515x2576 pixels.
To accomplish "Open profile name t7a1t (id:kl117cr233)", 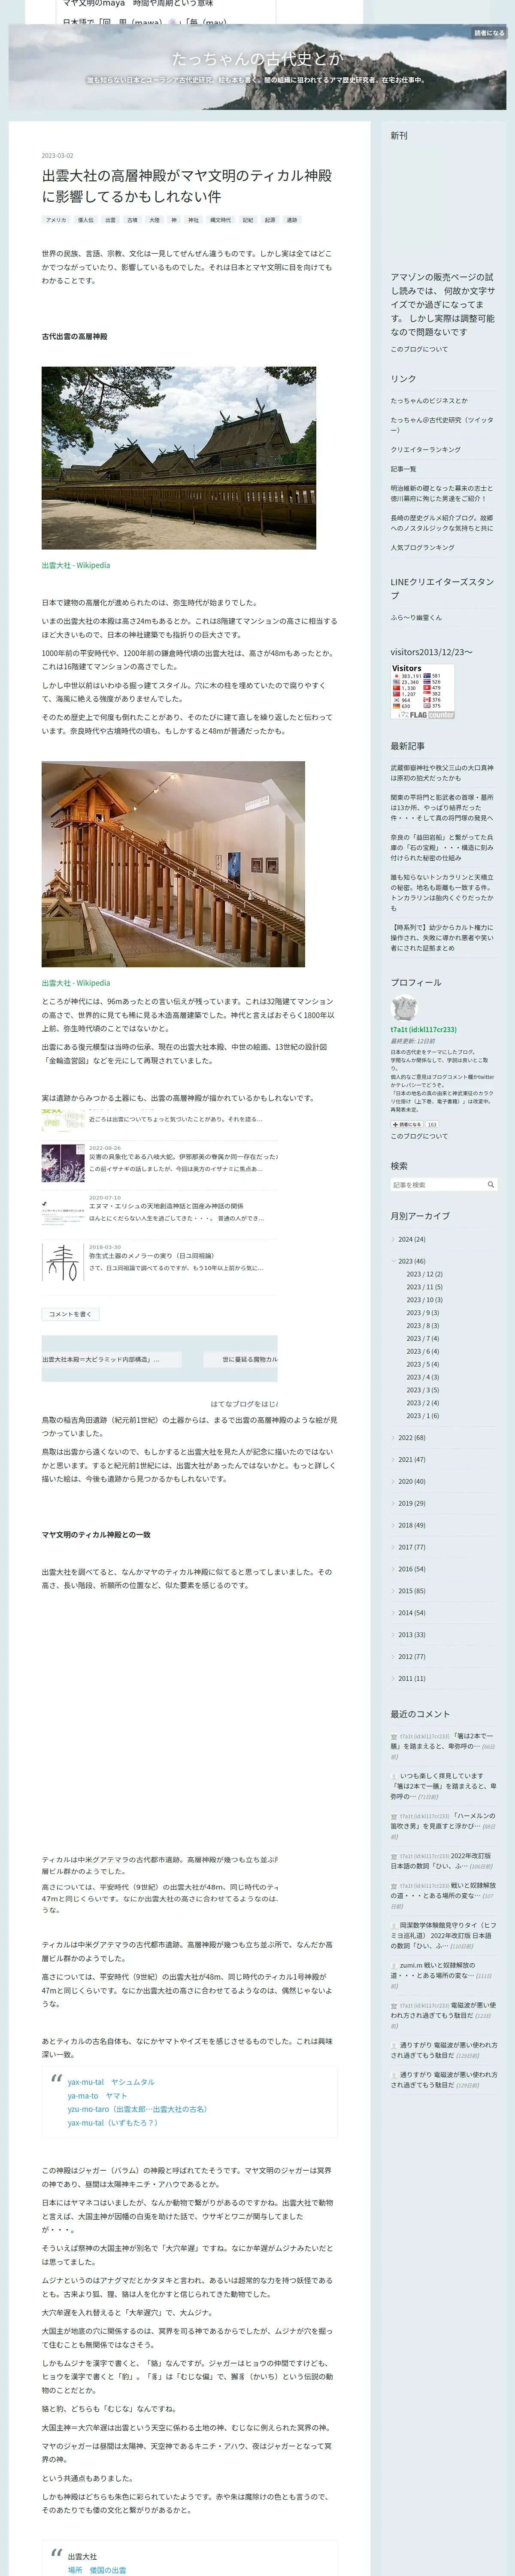I will (423, 1029).
